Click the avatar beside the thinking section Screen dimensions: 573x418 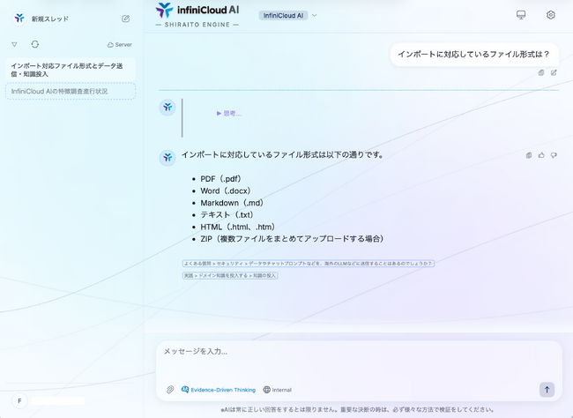click(x=167, y=108)
